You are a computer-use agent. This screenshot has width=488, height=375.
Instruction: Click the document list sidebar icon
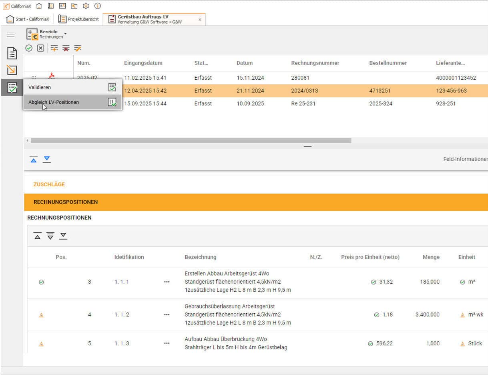coord(12,52)
